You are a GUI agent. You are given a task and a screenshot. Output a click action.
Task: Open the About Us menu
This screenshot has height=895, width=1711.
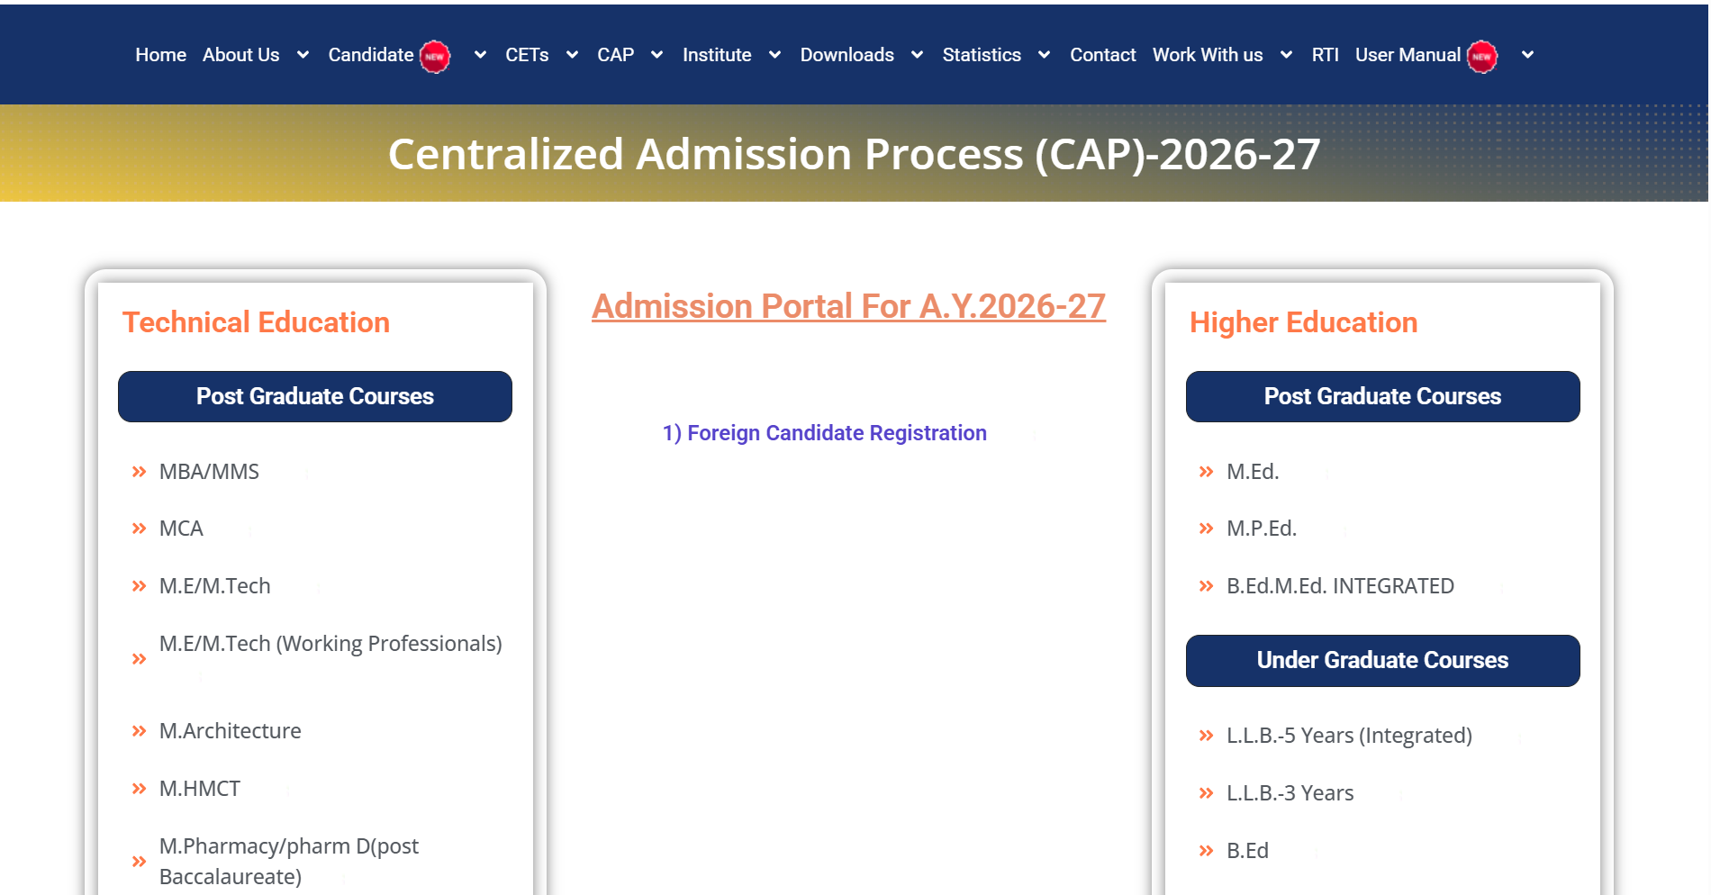241,55
